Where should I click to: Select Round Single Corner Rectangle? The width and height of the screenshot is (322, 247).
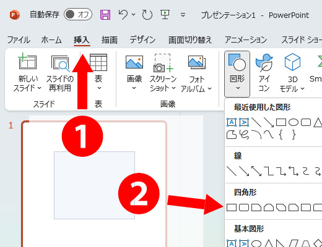306,207
